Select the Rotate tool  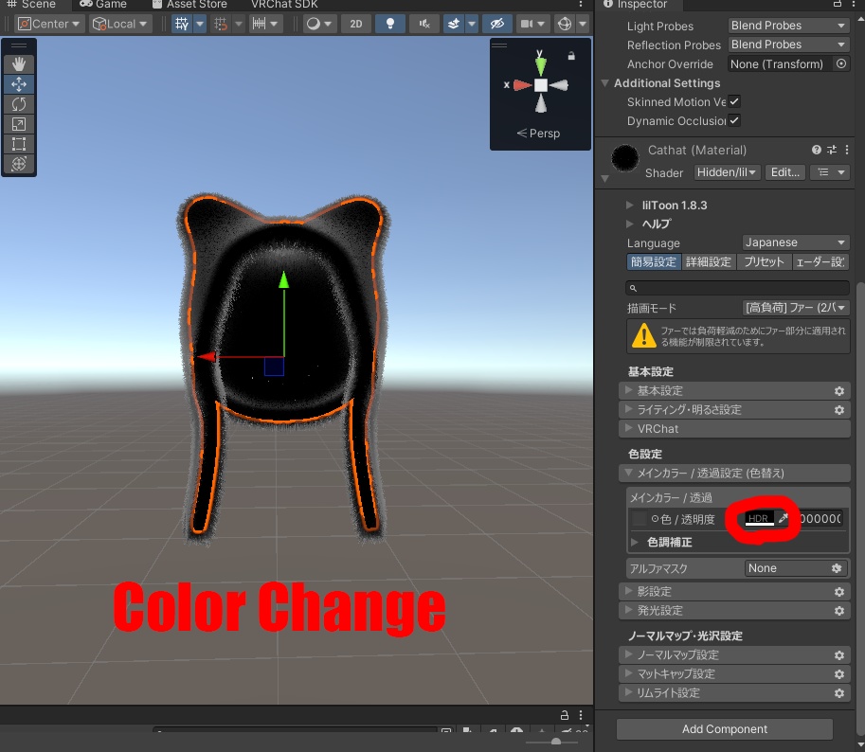[x=19, y=104]
